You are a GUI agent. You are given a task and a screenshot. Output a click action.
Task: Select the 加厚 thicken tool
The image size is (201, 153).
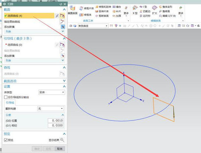(117, 16)
